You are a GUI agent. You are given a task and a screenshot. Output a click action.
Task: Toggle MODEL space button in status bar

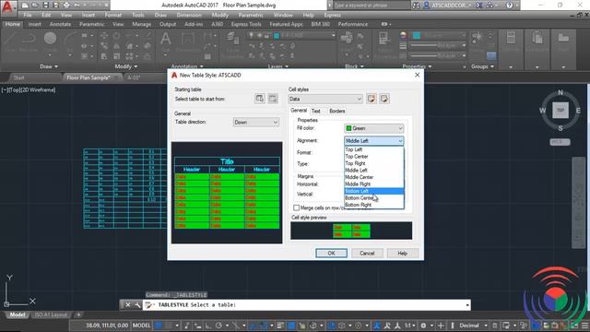pos(141,326)
